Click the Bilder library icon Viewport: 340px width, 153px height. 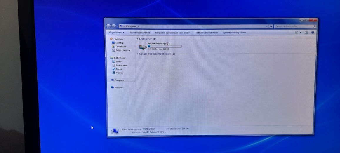point(114,62)
